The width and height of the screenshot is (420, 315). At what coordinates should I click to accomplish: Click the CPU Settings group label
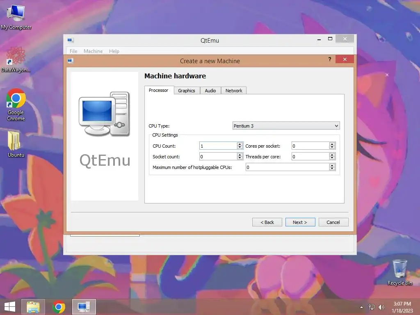point(165,135)
